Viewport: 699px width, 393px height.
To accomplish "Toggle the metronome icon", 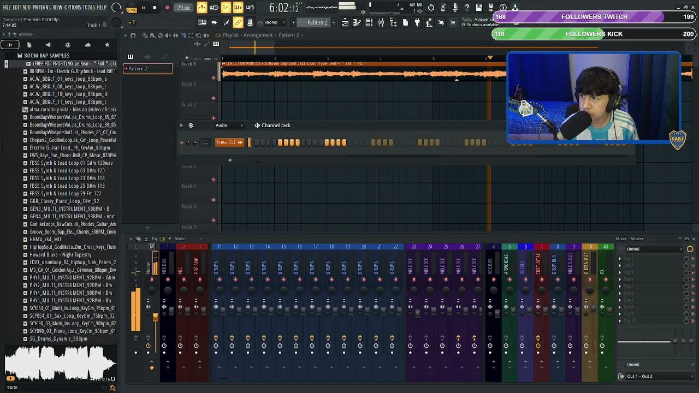I will coord(202,8).
